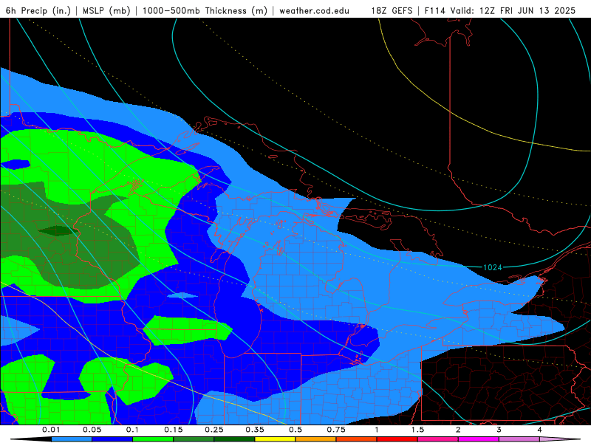Image resolution: width=591 pixels, height=443 pixels.
Task: Select the violet legend swatch after 3
Action: click(519, 439)
